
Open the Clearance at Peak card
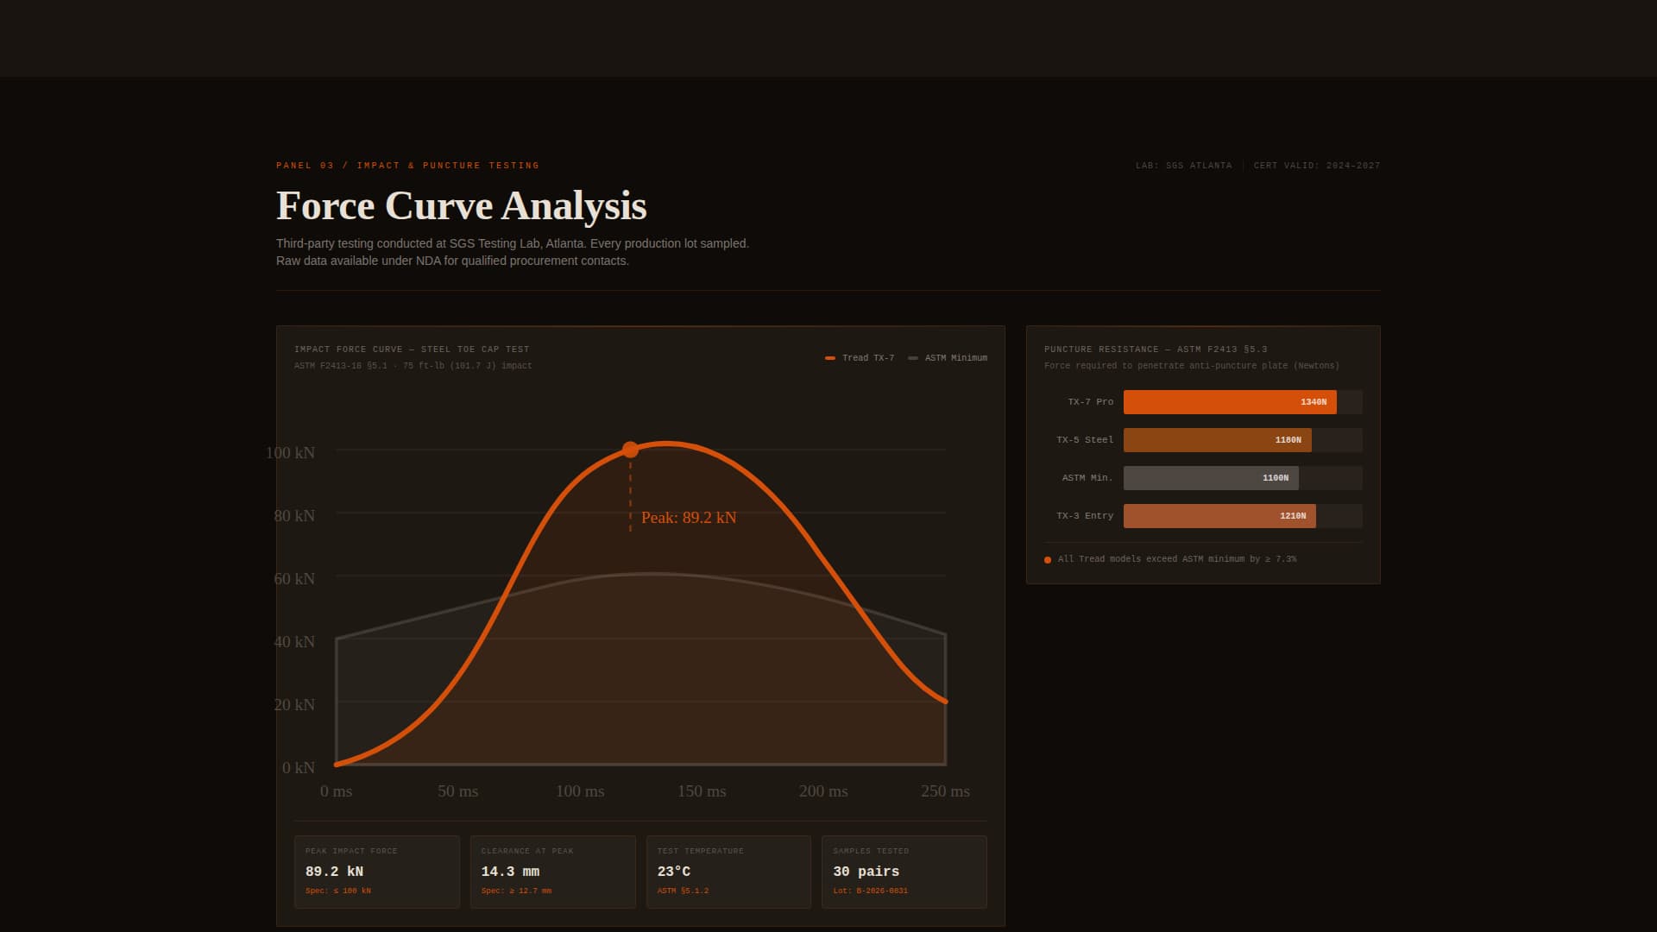click(552, 872)
